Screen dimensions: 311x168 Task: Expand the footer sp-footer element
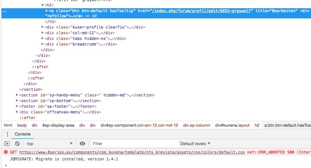[x=17, y=106]
